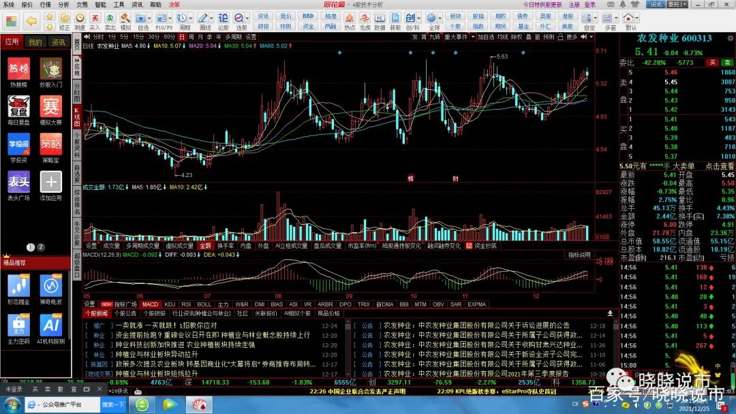Open the 系统 menu
Screen dimensions: 736x414
pyautogui.click(x=9, y=4)
